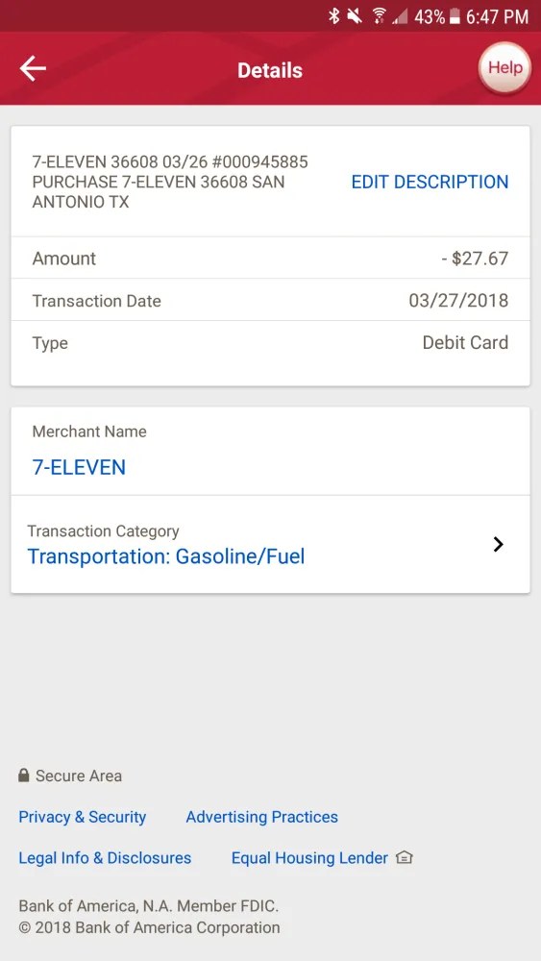Screen dimensions: 541x961
Task: Tap the Secure Area lock icon
Action: 24,776
